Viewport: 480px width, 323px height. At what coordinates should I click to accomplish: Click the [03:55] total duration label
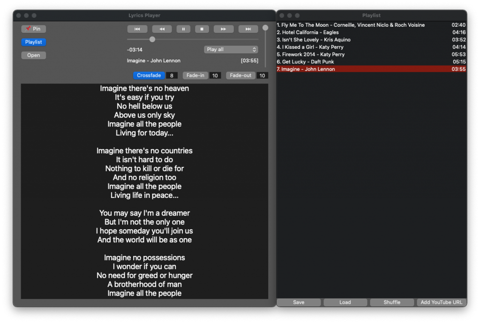pos(249,60)
